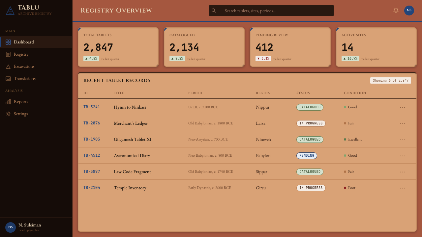This screenshot has width=422, height=237.
Task: Click the 16.7% trend badge
Action: [x=350, y=59]
